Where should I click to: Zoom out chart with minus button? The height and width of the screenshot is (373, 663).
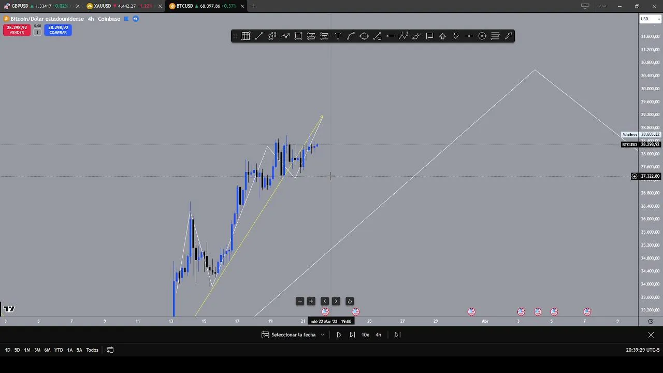[300, 301]
